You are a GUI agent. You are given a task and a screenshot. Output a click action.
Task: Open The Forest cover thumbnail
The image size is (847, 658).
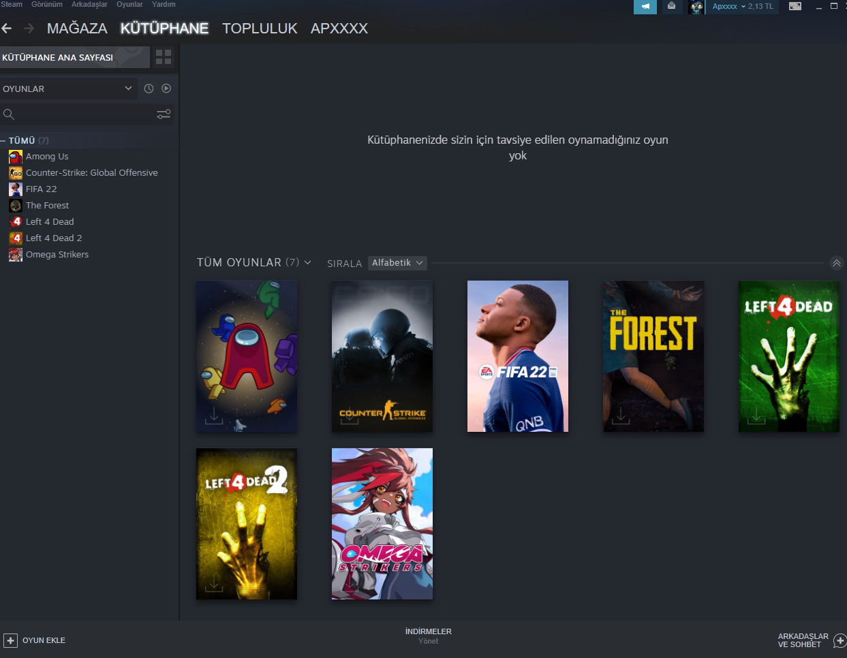653,356
